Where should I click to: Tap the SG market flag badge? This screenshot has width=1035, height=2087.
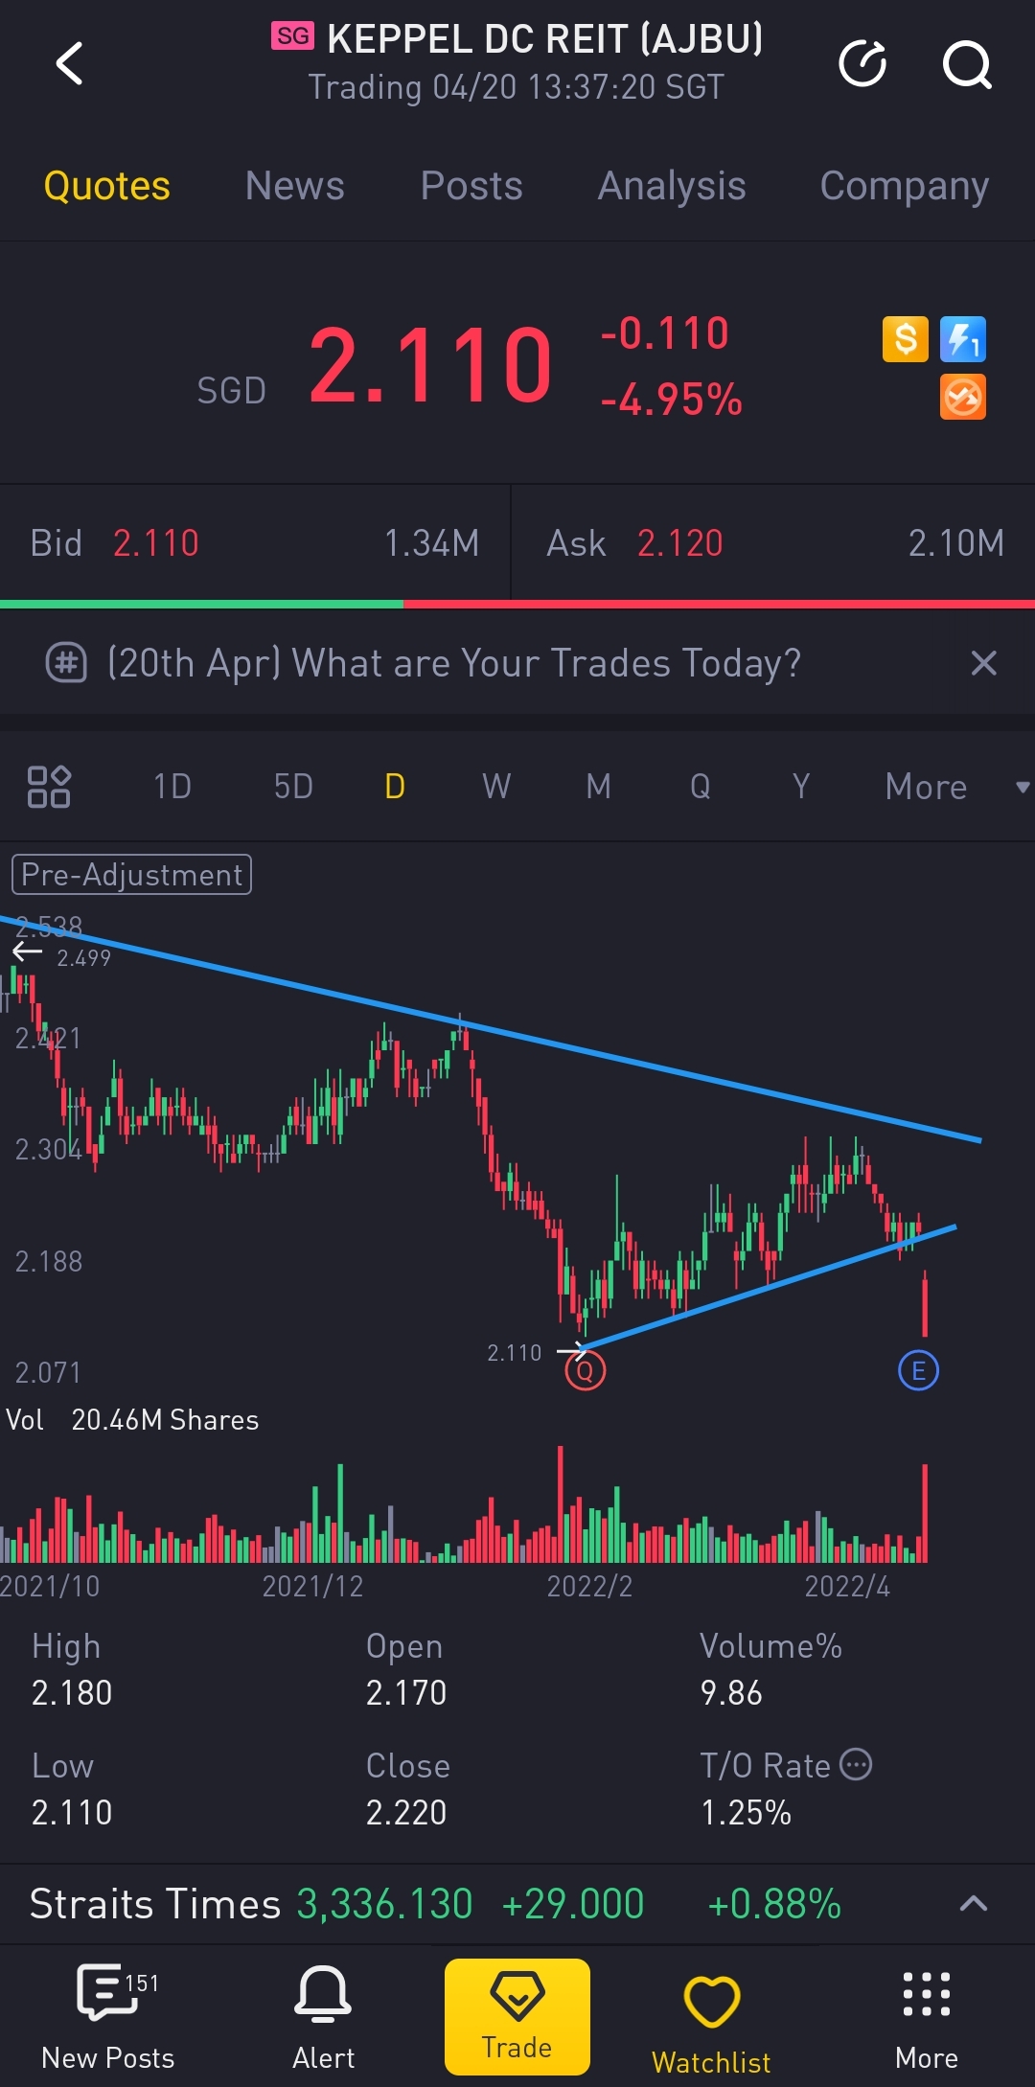click(292, 36)
